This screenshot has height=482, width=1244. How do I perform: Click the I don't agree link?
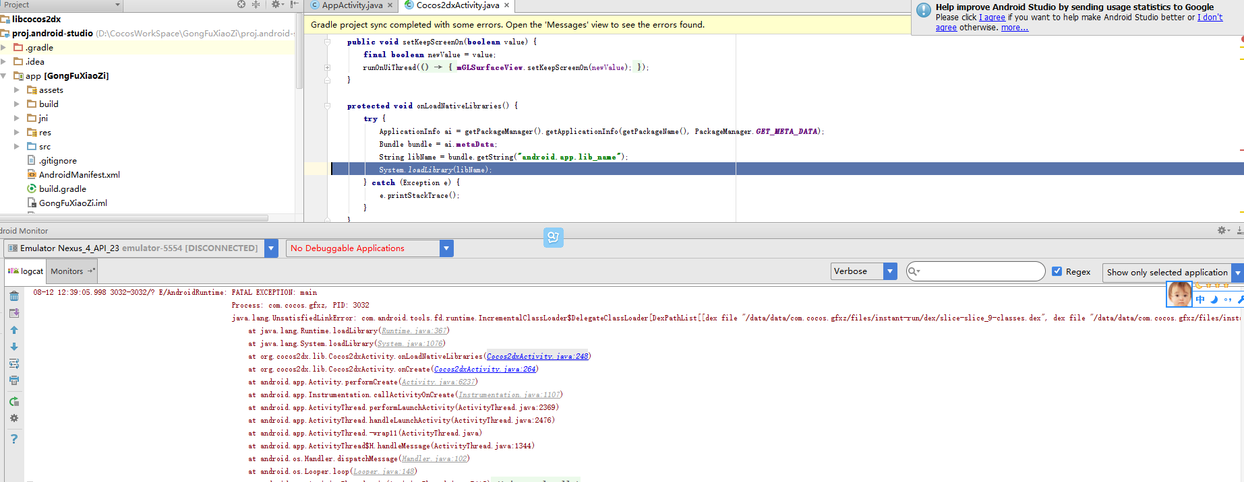tap(1210, 18)
